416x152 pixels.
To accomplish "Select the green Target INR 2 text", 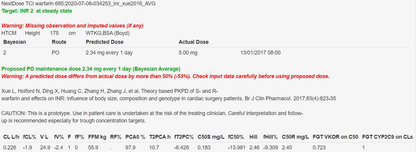I will click(x=37, y=11).
